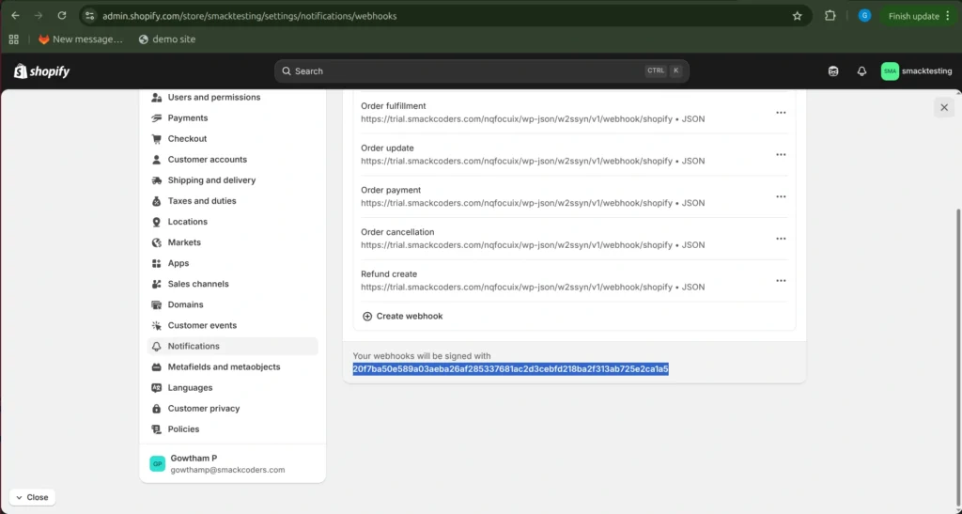Screen dimensions: 962x514
Task: Click the Order fulfillment webhook title
Action: point(394,106)
